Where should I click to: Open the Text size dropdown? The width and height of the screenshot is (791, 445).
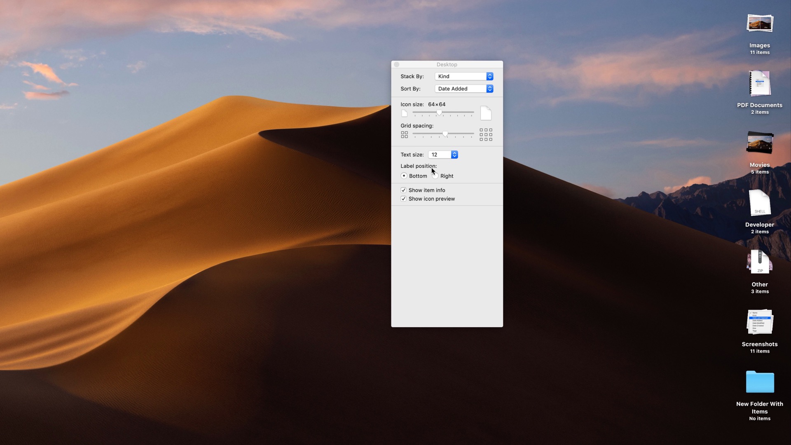pyautogui.click(x=443, y=155)
